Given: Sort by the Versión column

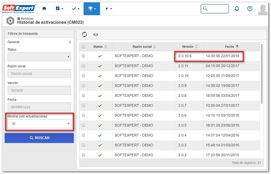Looking at the screenshot, I should tap(190, 47).
